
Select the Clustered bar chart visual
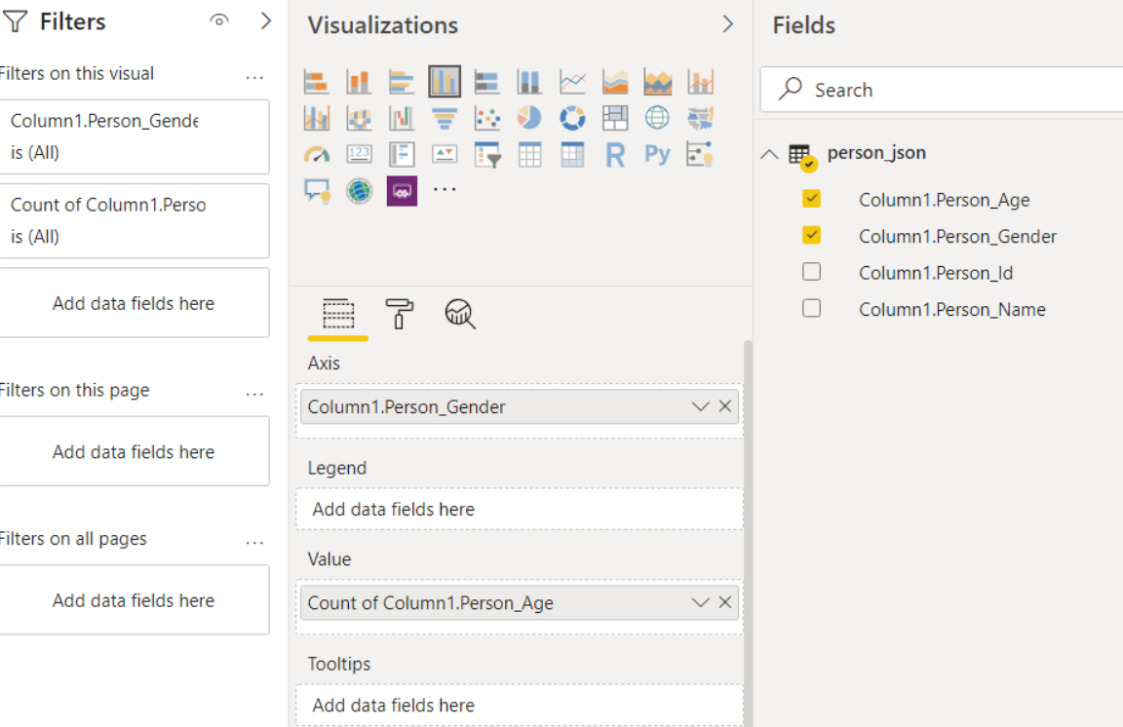tap(402, 82)
